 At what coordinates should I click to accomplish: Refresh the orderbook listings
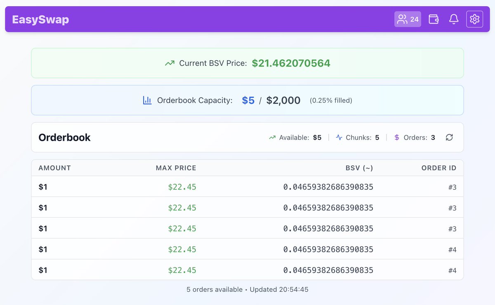coord(449,137)
